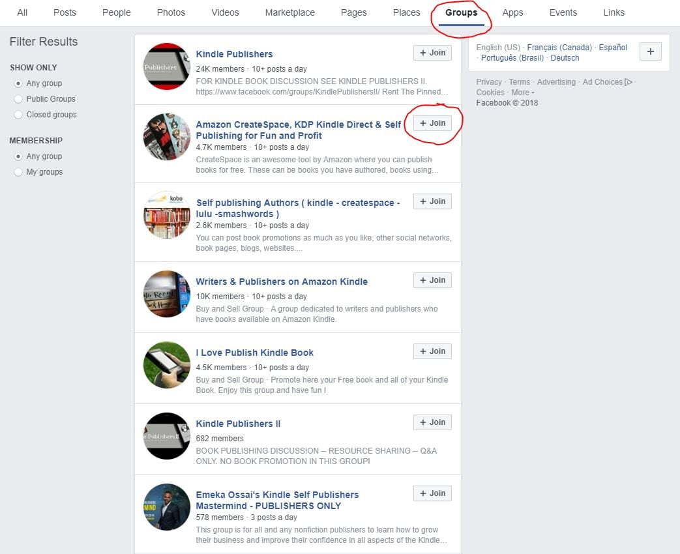The width and height of the screenshot is (680, 554).
Task: Open Emeka Ossai's Kindle Self Publishers link
Action: pos(277,501)
